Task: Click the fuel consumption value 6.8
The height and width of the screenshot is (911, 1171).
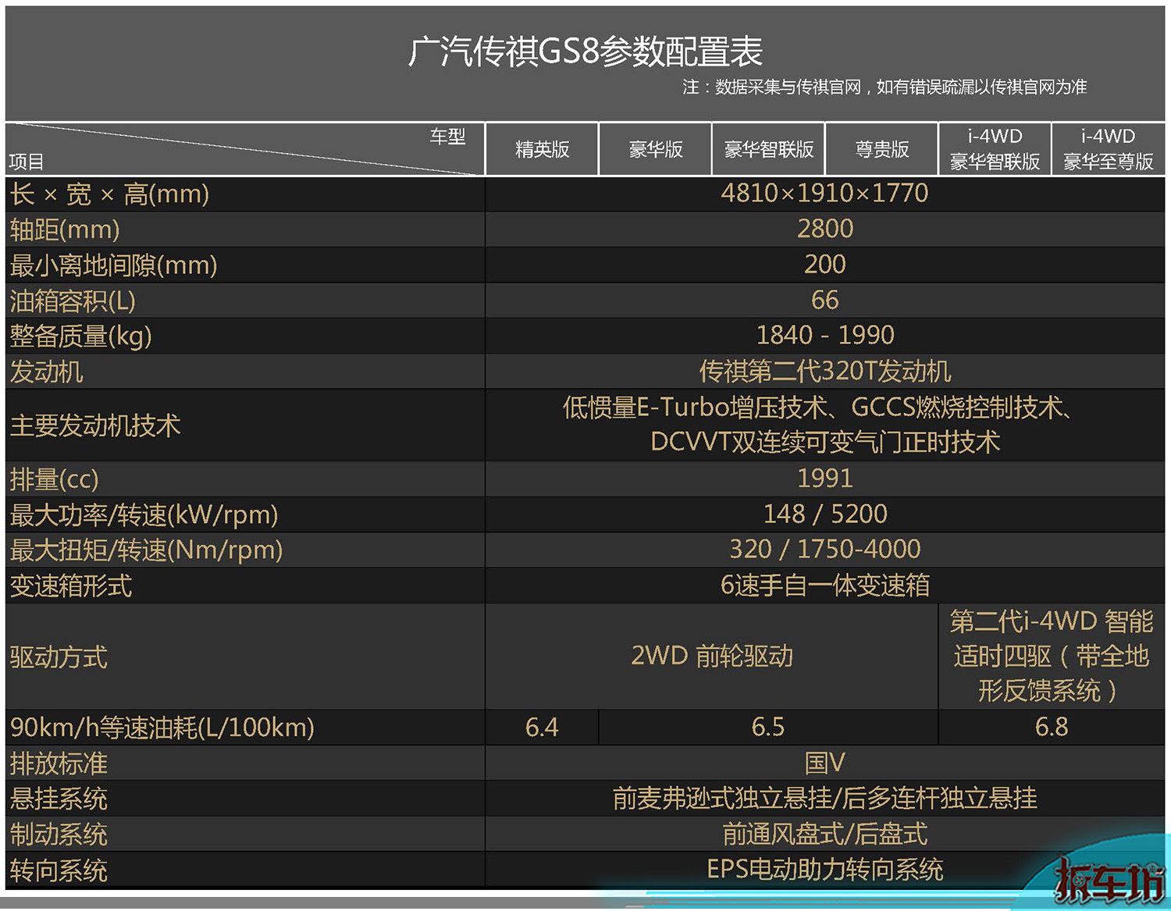Action: pos(1052,727)
